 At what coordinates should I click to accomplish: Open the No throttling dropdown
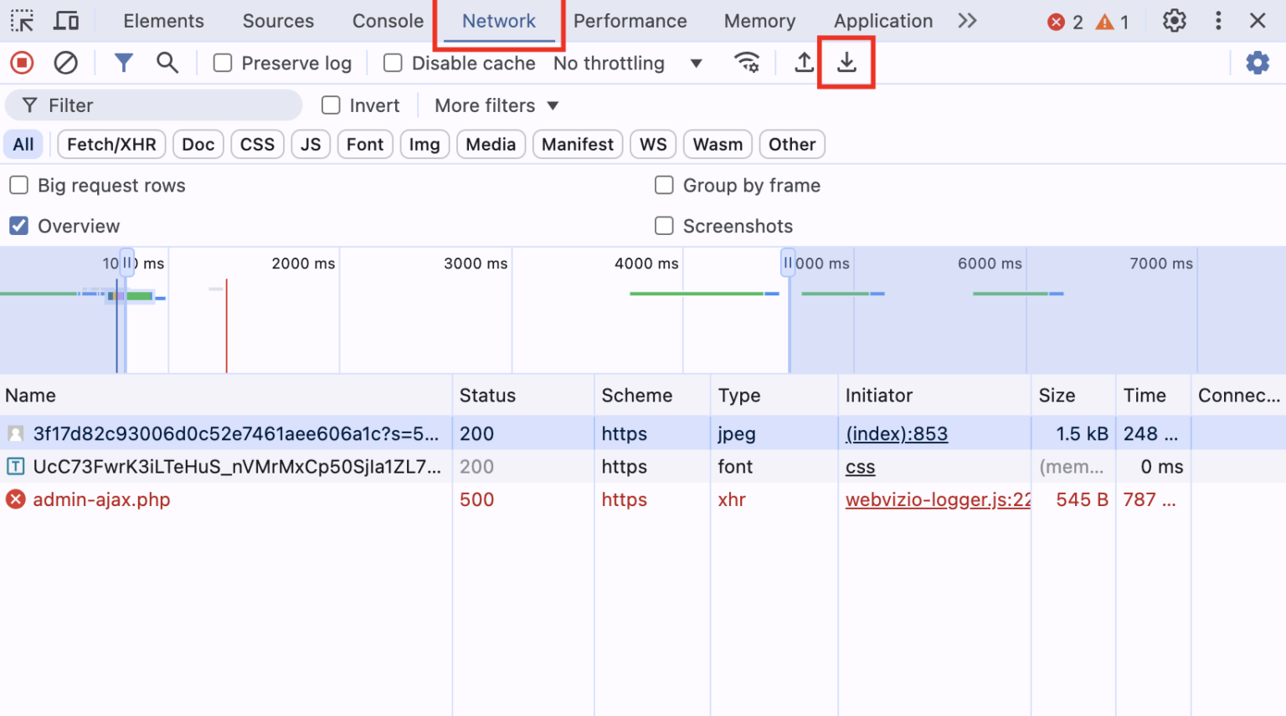(628, 63)
